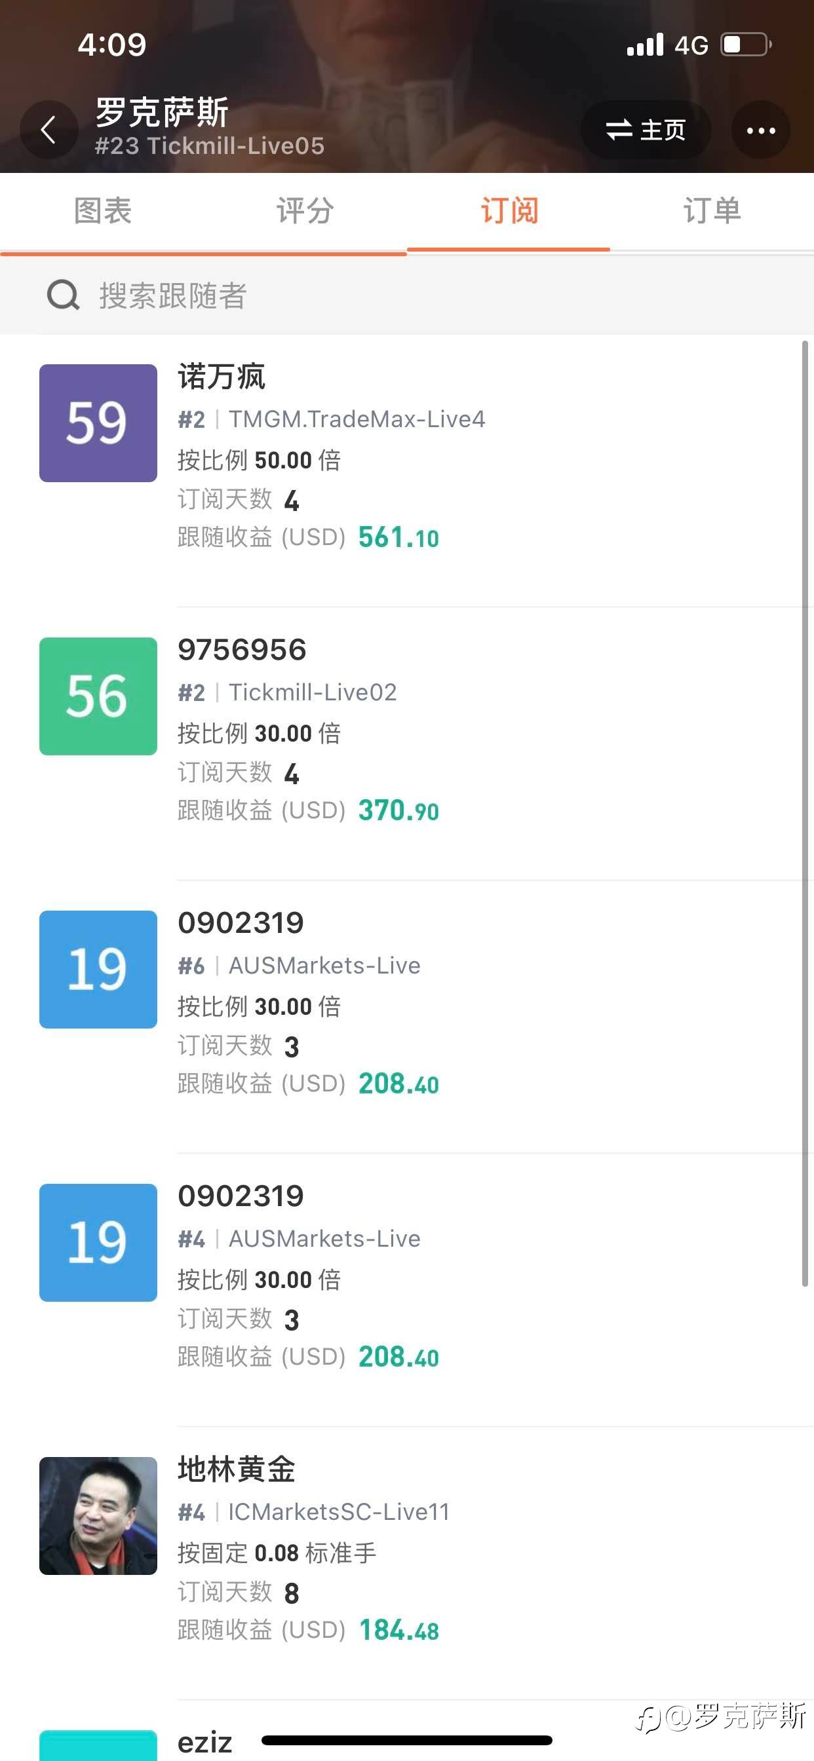Open follower 9756956 name link

[242, 649]
